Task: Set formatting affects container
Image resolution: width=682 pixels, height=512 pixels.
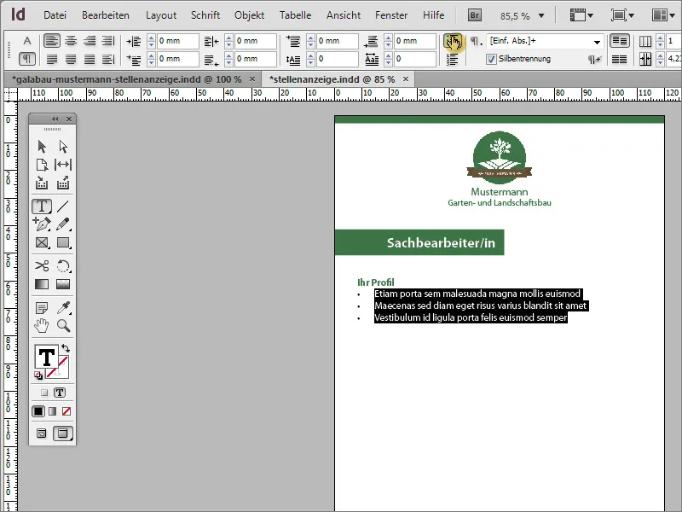Action: (x=44, y=393)
